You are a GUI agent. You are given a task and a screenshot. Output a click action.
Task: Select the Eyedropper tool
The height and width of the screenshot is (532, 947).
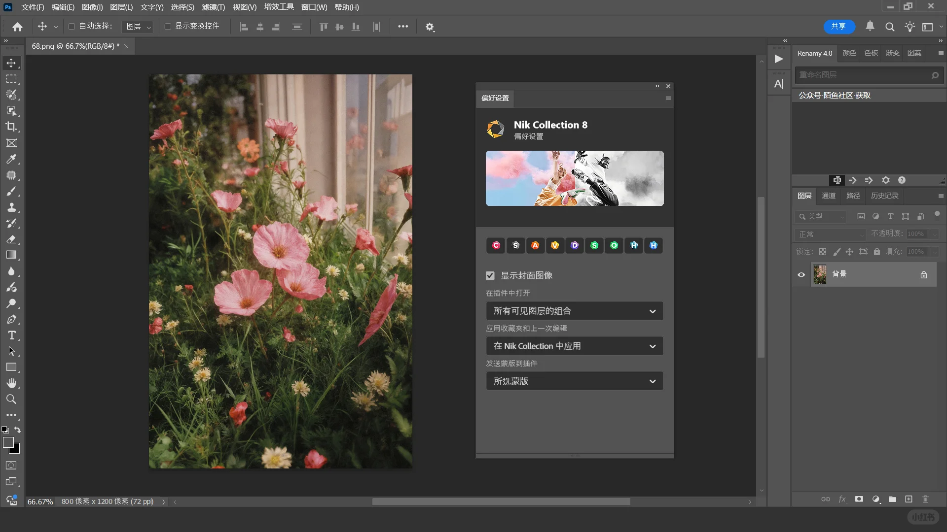pos(11,159)
